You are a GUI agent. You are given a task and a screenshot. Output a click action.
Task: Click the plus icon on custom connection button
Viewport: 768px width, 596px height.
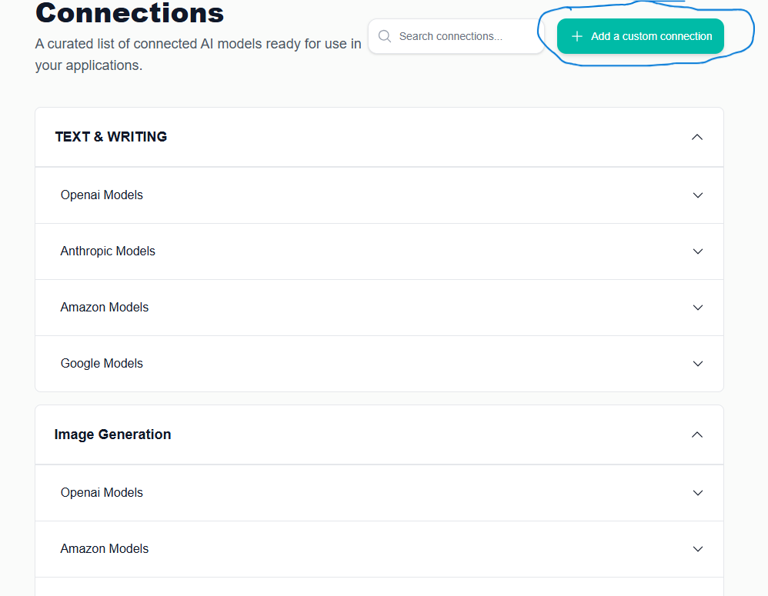pos(577,36)
